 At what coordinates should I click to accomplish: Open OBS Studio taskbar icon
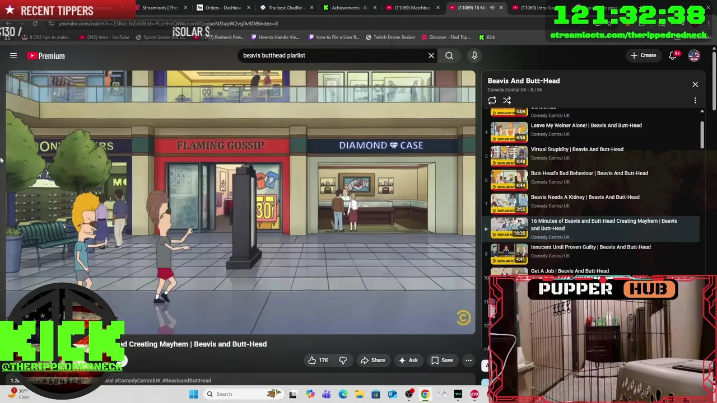[x=409, y=394]
